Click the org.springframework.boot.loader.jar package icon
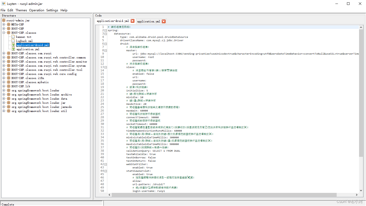 9,103
